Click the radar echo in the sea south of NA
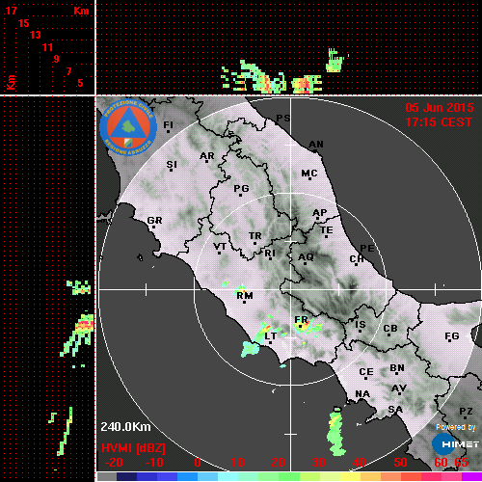 (335, 432)
